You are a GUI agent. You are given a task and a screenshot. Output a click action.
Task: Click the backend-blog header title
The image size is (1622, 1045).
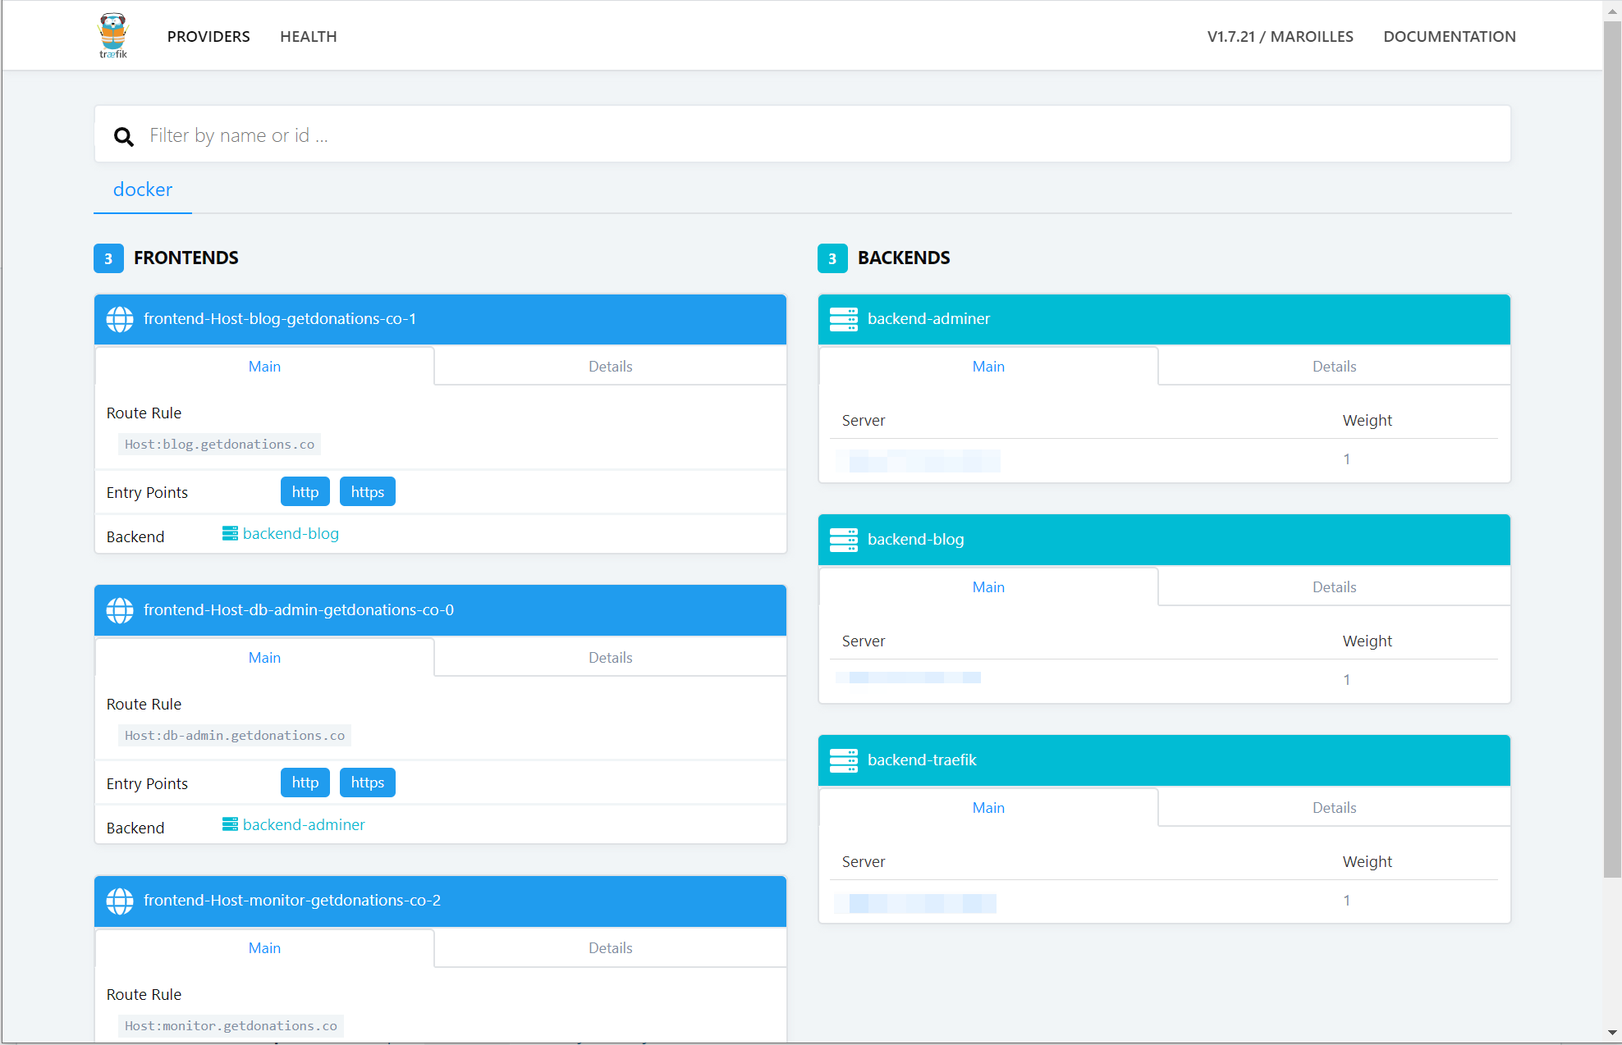click(916, 540)
